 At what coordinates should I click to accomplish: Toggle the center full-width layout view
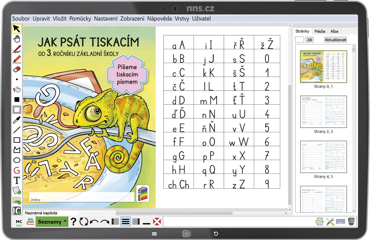[125, 221]
